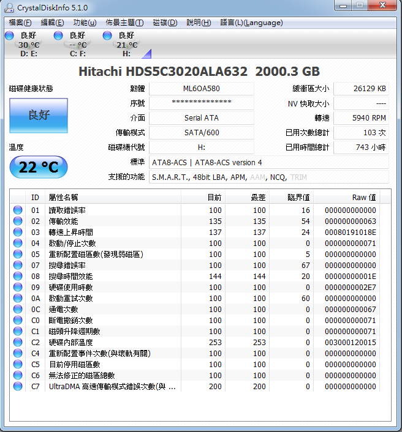Screen dimensions: 402x432
Task: Click the 屬性名稱 column header
Action: tap(112, 197)
